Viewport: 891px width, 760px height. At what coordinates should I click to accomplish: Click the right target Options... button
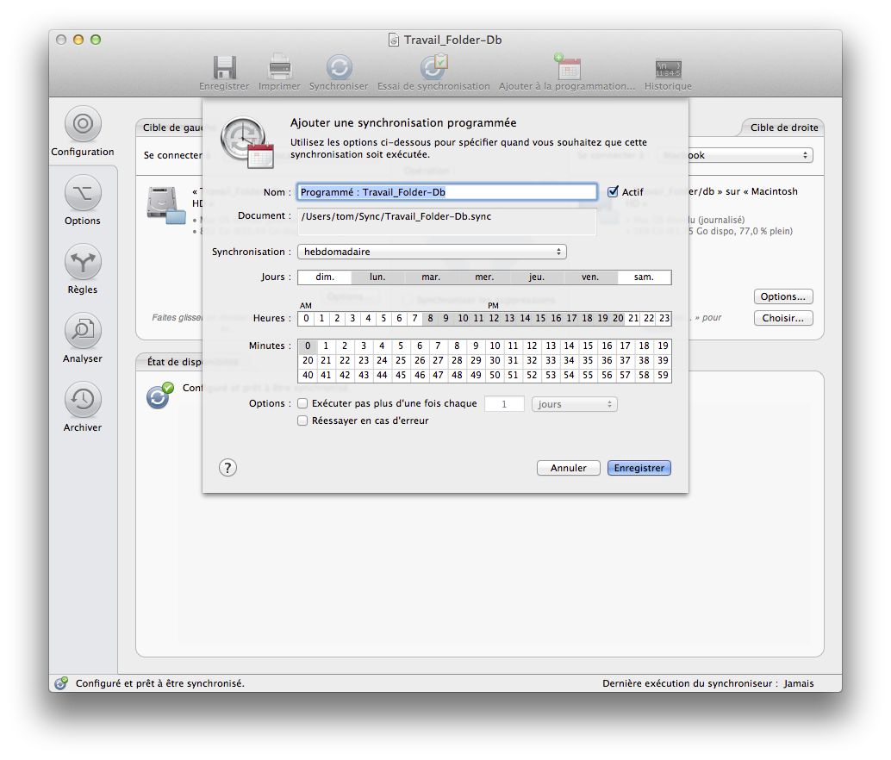(x=783, y=296)
